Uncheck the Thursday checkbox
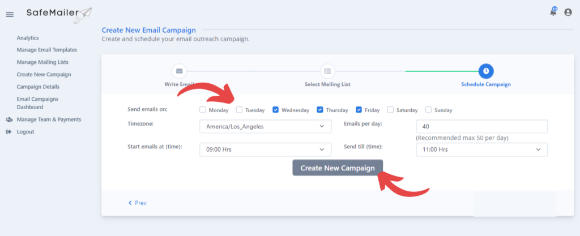 [x=320, y=110]
